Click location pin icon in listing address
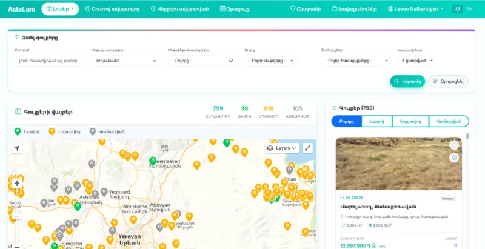This screenshot has width=485, height=249. (342, 217)
